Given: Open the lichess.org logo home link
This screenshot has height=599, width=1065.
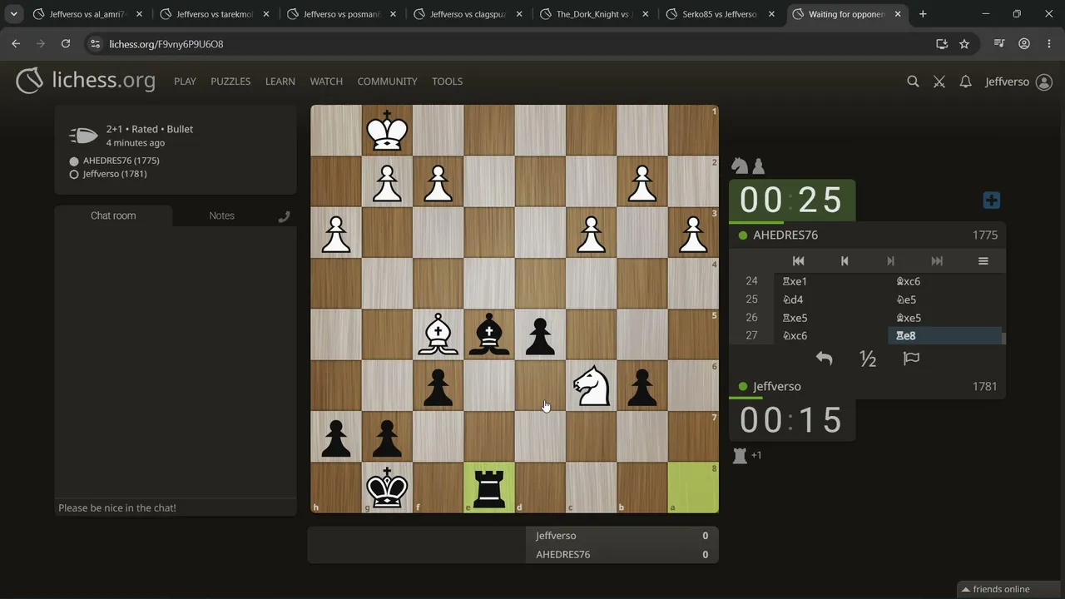Looking at the screenshot, I should tap(86, 81).
